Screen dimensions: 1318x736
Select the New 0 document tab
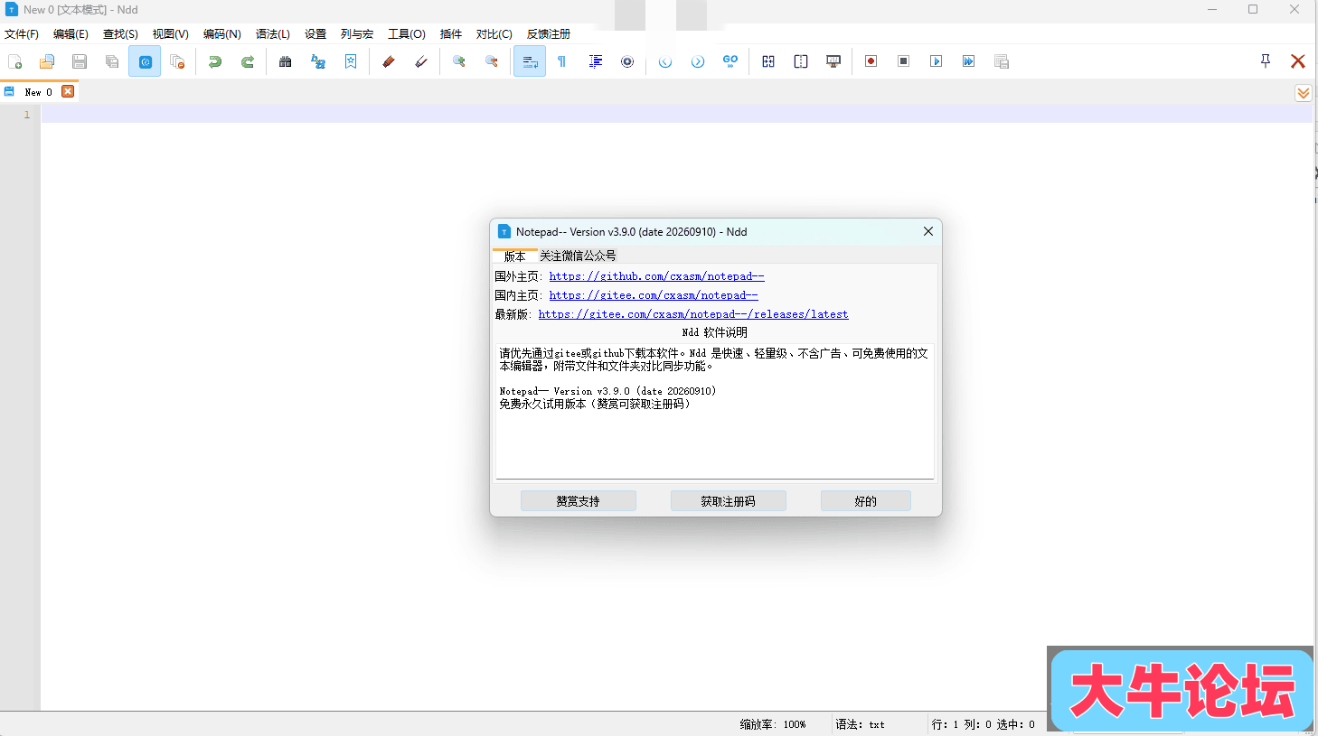(38, 92)
